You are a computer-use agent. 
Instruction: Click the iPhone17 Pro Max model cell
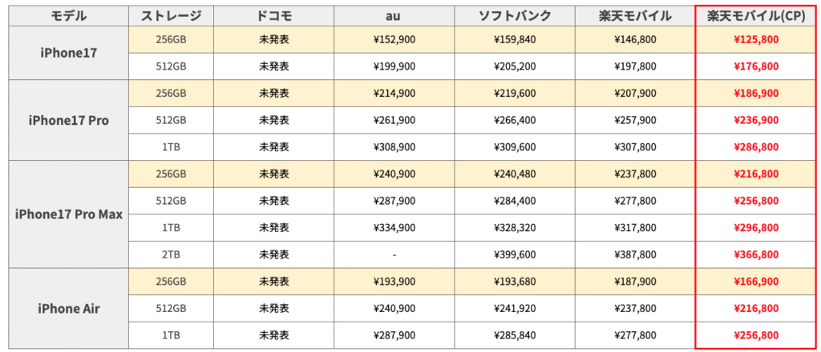pyautogui.click(x=68, y=214)
